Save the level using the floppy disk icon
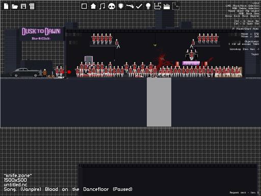The height and width of the screenshot is (196, 261). point(23,6)
